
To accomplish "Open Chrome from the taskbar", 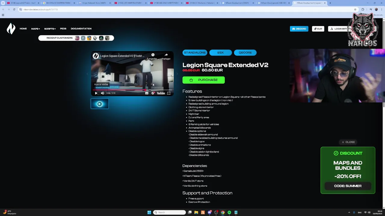I will [x=223, y=212].
